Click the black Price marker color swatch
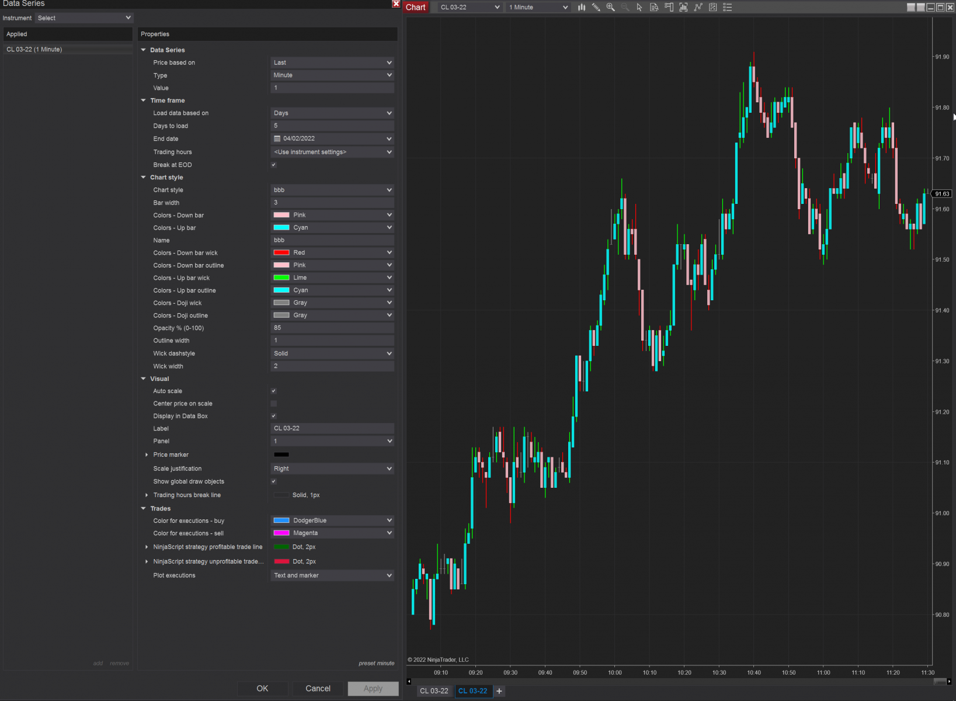Viewport: 956px width, 701px height. point(281,455)
